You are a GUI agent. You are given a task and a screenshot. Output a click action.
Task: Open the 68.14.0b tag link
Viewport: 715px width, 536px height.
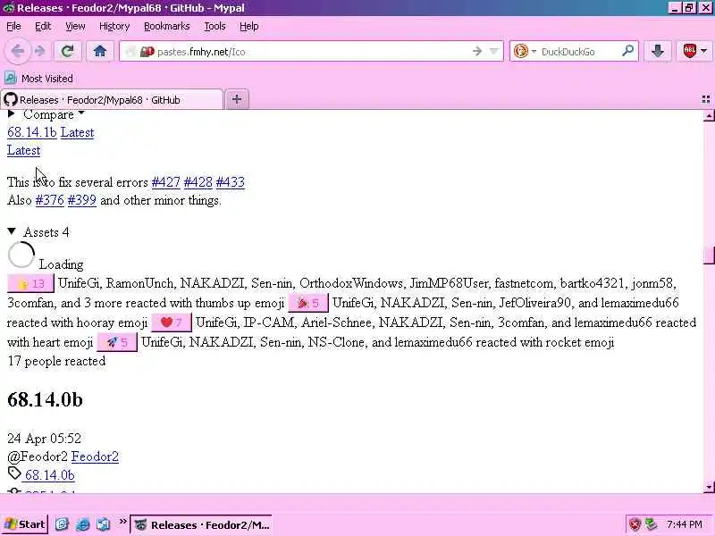click(49, 475)
